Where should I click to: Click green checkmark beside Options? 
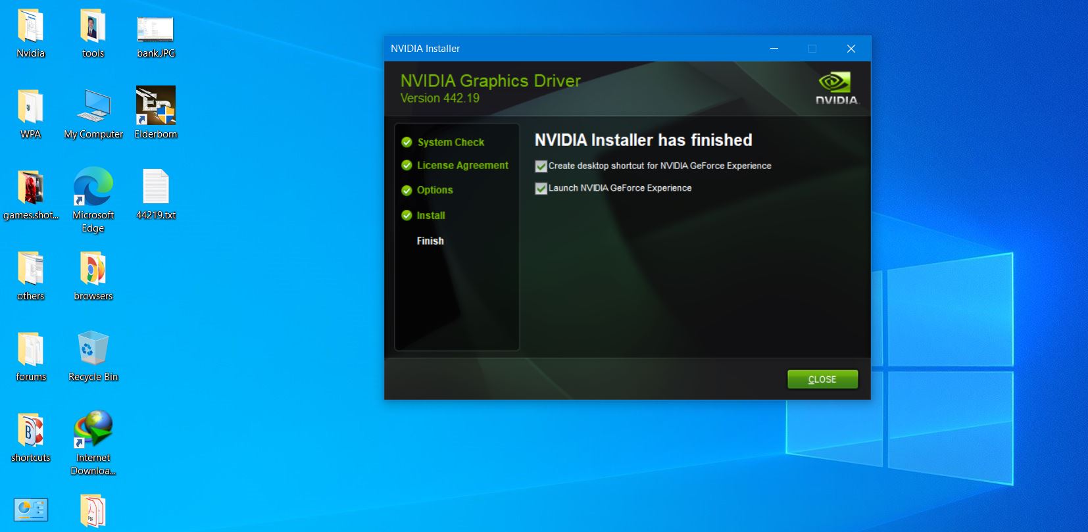pyautogui.click(x=407, y=191)
